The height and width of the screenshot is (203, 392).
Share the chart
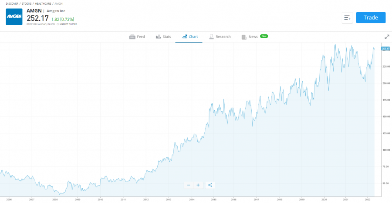[210, 185]
